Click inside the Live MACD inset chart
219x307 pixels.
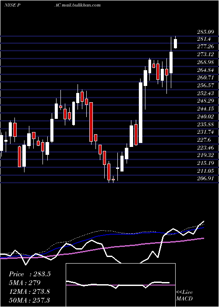click(120, 285)
